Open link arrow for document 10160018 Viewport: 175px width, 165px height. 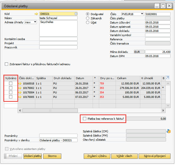pyautogui.click(x=20, y=83)
